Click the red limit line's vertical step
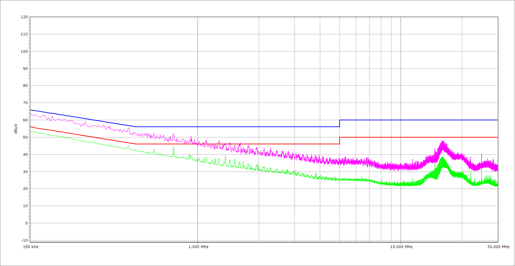This screenshot has height=266, width=515. pyautogui.click(x=340, y=141)
